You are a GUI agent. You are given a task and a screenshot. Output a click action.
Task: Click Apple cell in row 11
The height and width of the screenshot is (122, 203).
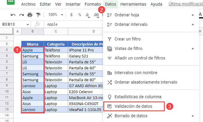pyautogui.click(x=33, y=98)
